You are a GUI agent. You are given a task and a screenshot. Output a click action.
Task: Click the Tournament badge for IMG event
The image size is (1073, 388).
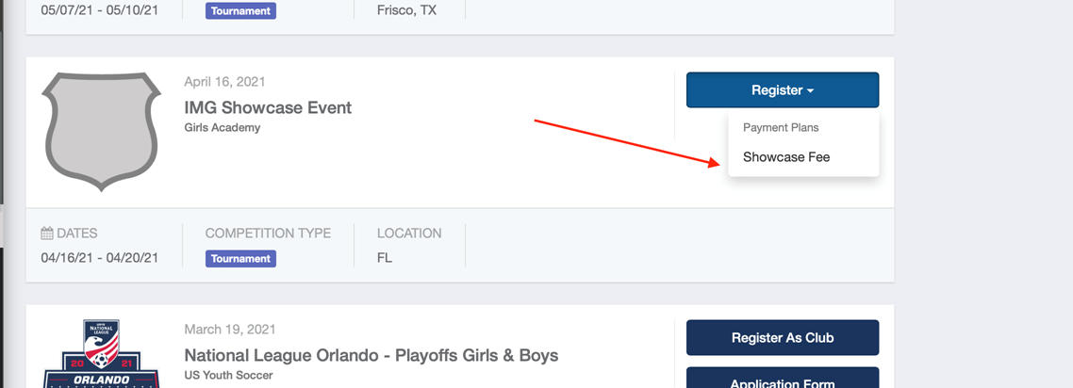240,259
